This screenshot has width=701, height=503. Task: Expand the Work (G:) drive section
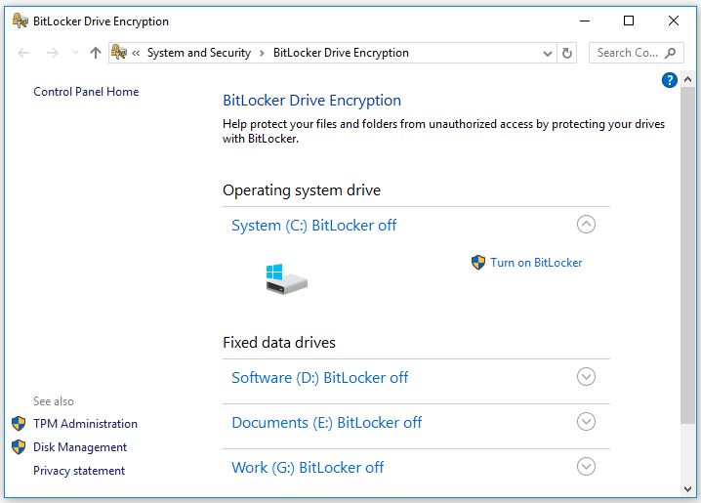point(586,467)
